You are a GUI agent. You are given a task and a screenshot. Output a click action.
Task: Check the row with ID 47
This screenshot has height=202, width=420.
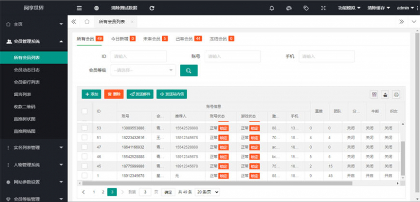click(x=84, y=147)
